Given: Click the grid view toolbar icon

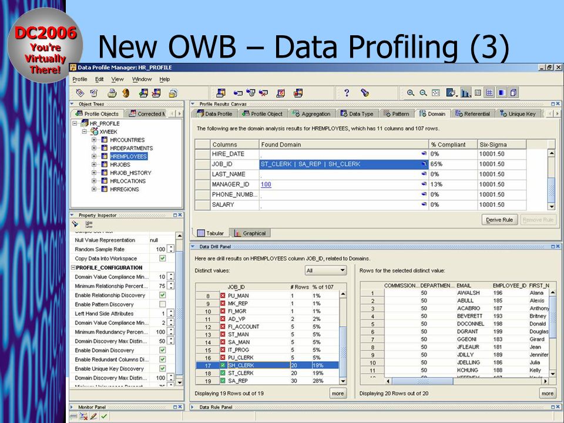Looking at the screenshot, I should click(x=489, y=93).
